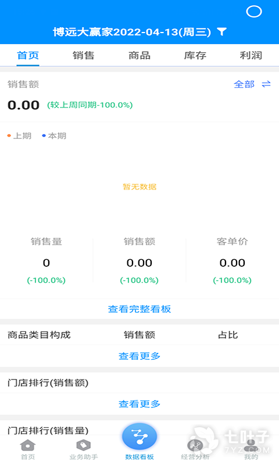This screenshot has width=279, height=465.
Task: Open the filter funnel icon beside the date
Action: [221, 31]
